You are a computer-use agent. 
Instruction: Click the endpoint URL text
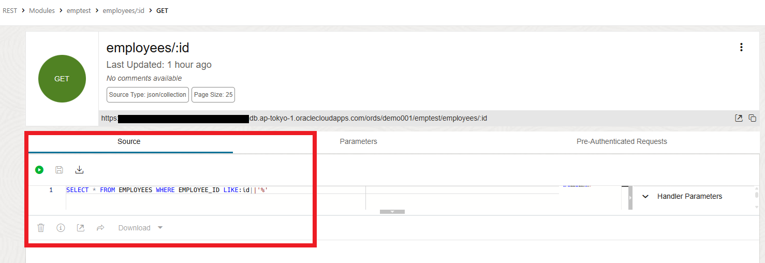[294, 118]
